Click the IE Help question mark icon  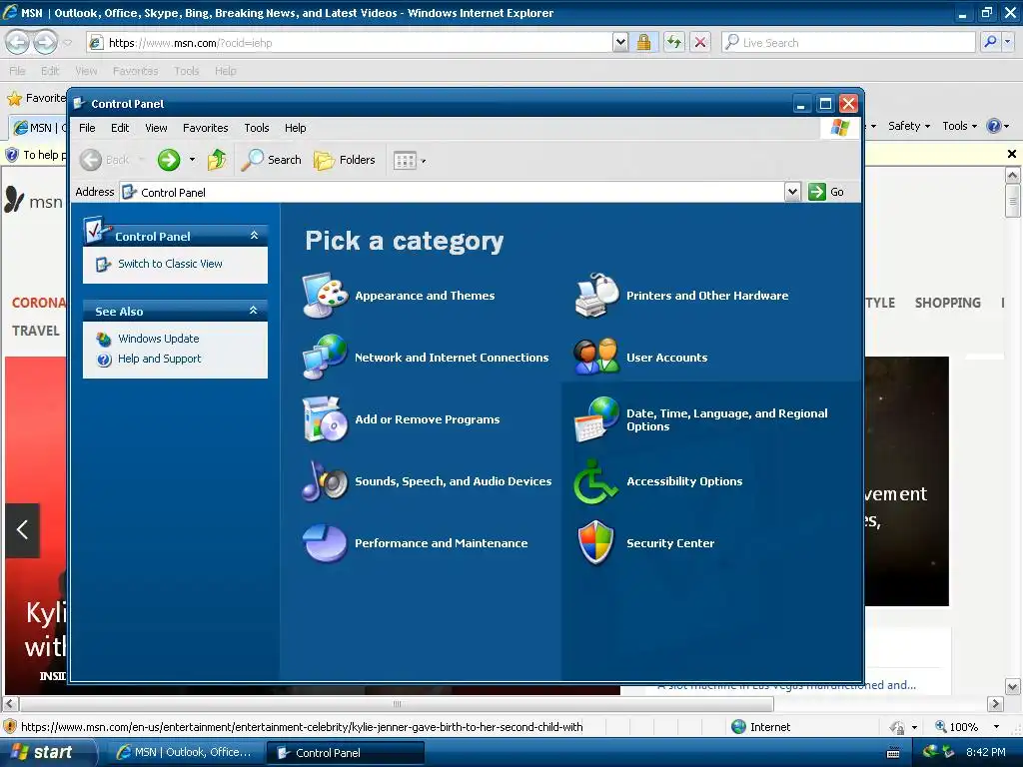[994, 126]
